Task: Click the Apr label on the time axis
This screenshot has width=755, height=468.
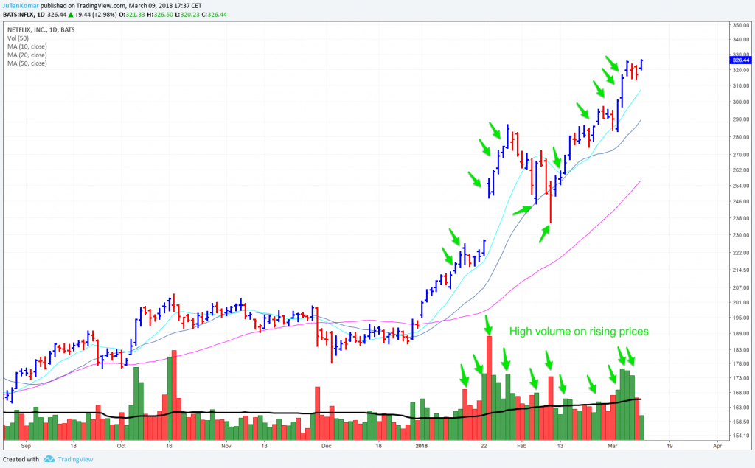Action: coord(717,446)
